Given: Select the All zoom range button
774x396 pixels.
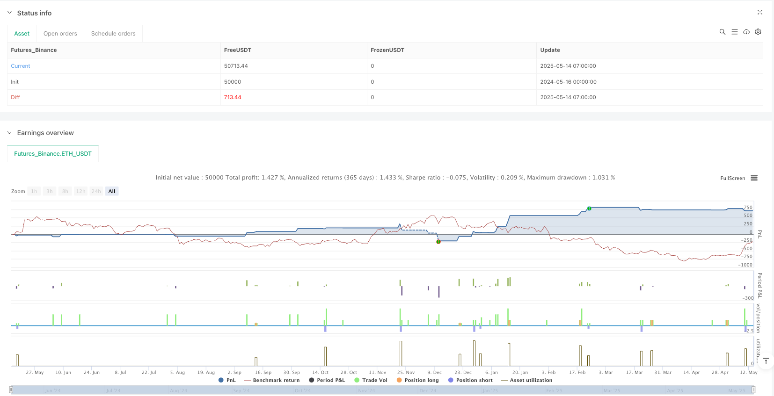Looking at the screenshot, I should (x=112, y=191).
